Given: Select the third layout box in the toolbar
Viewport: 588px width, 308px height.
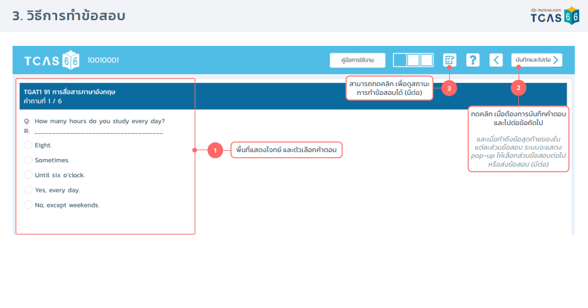Looking at the screenshot, I should (x=427, y=60).
